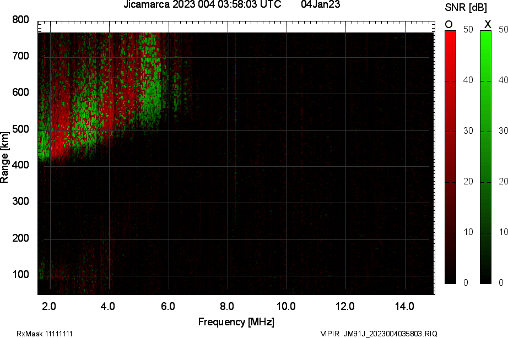Click the 600 range tick label
Viewport: 508px width, 338px height.
(20, 92)
